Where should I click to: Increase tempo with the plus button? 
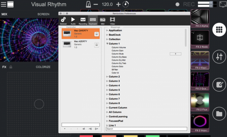(118, 4)
